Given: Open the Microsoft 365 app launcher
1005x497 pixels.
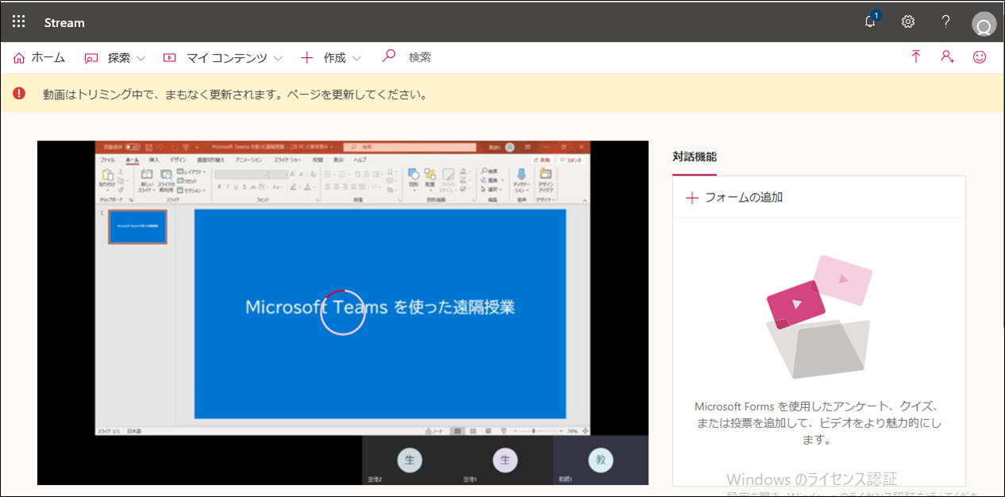Looking at the screenshot, I should [18, 22].
